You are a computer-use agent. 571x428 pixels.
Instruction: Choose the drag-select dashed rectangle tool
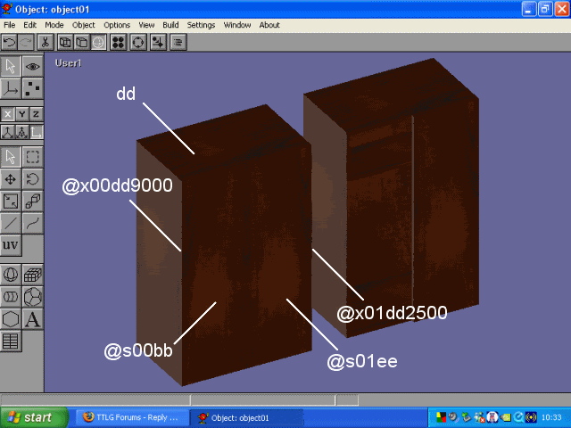[32, 157]
